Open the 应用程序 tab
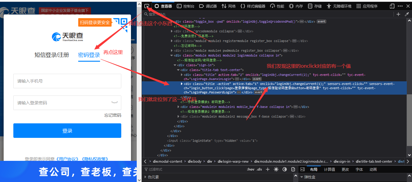 367,6
